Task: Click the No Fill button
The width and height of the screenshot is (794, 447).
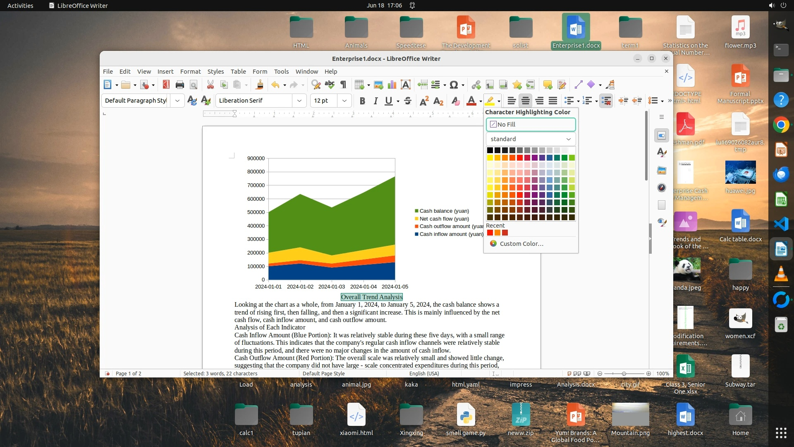Action: [531, 124]
